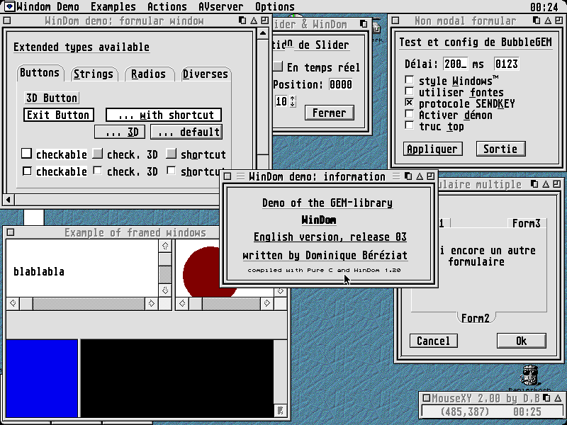
Task: Click the left scroll arrow in formular window
Action: pos(9,199)
